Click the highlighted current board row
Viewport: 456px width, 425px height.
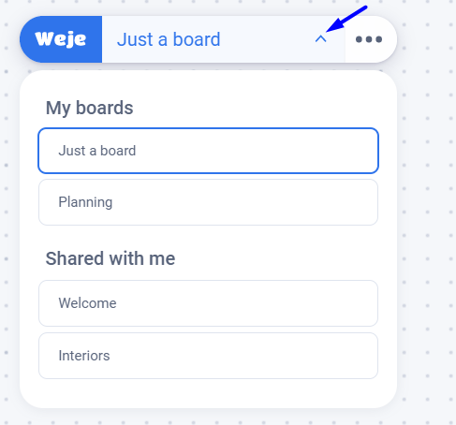click(x=208, y=151)
